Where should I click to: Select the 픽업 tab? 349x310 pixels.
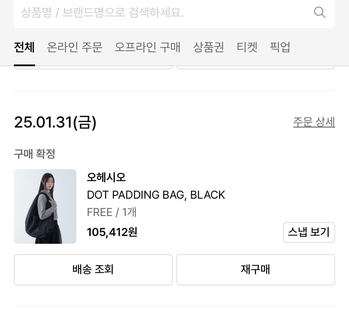[x=280, y=47]
